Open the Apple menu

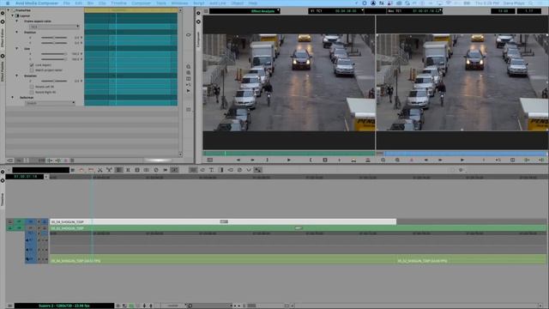click(x=8, y=3)
